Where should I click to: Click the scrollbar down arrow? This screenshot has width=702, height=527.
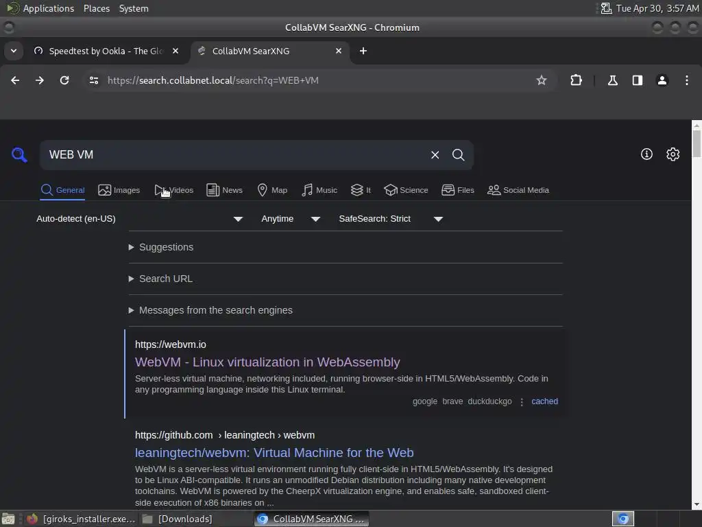tap(697, 505)
